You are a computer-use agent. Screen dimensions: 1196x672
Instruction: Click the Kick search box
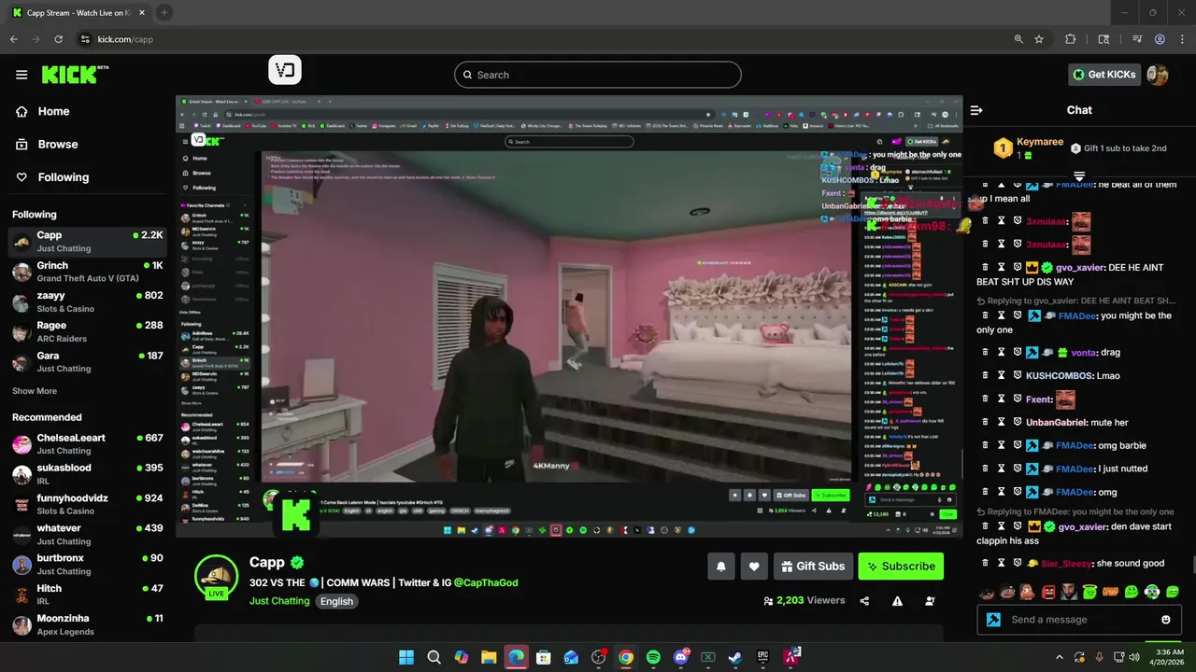(598, 75)
